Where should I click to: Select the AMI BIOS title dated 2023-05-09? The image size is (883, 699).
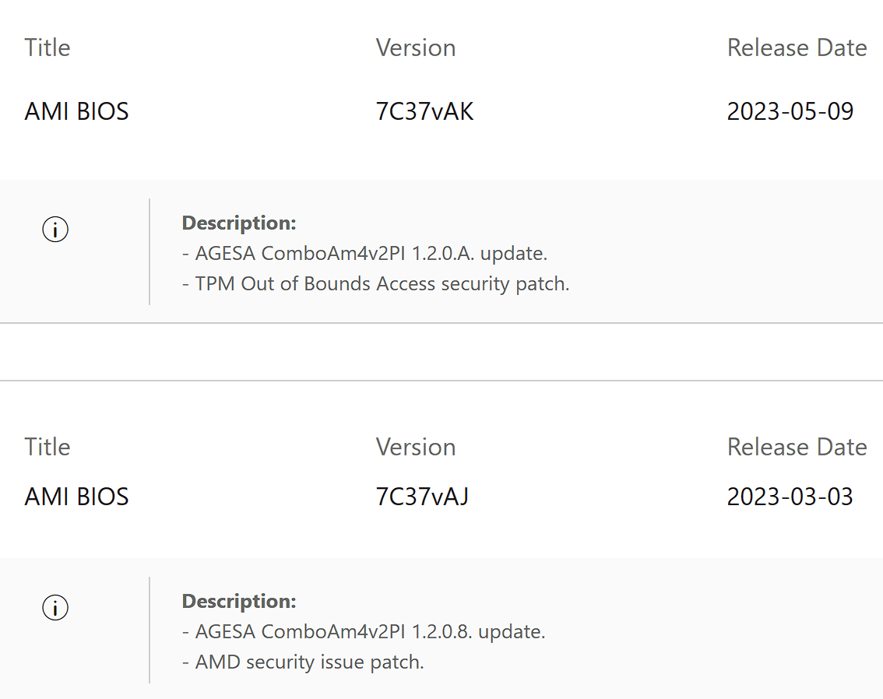[x=76, y=111]
